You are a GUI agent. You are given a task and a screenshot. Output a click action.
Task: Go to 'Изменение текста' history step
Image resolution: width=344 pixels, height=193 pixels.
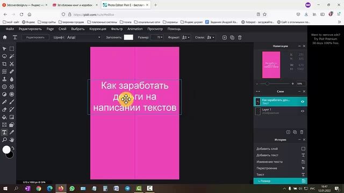pos(281,162)
